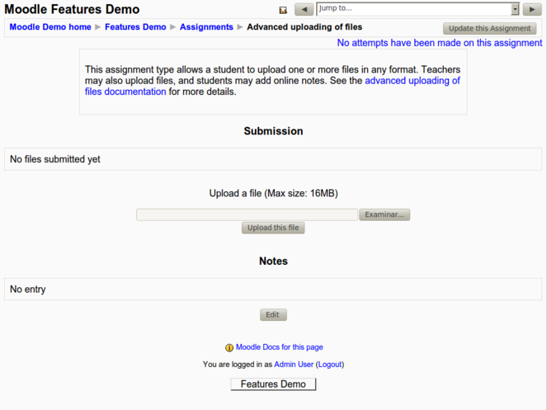This screenshot has width=547, height=410.
Task: Navigate to Moodle Demo home breadcrumb
Action: (50, 27)
